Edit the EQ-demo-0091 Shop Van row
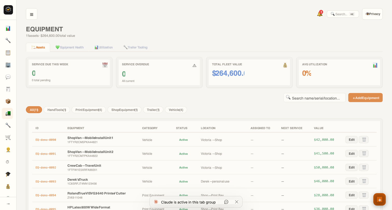 pos(352,153)
